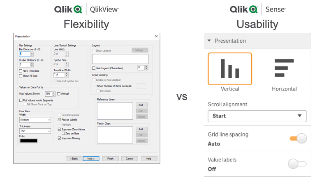Adjust the Max Values Shown spinner
This screenshot has height=182, width=324.
(x=54, y=94)
